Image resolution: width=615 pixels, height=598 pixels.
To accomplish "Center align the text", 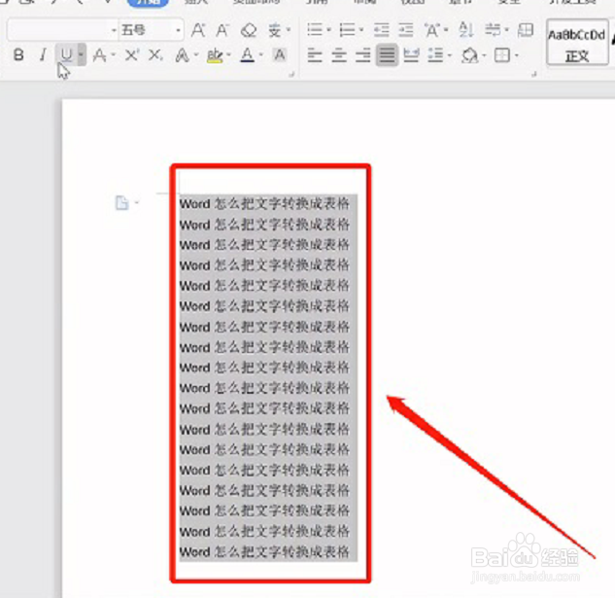I will (x=339, y=55).
